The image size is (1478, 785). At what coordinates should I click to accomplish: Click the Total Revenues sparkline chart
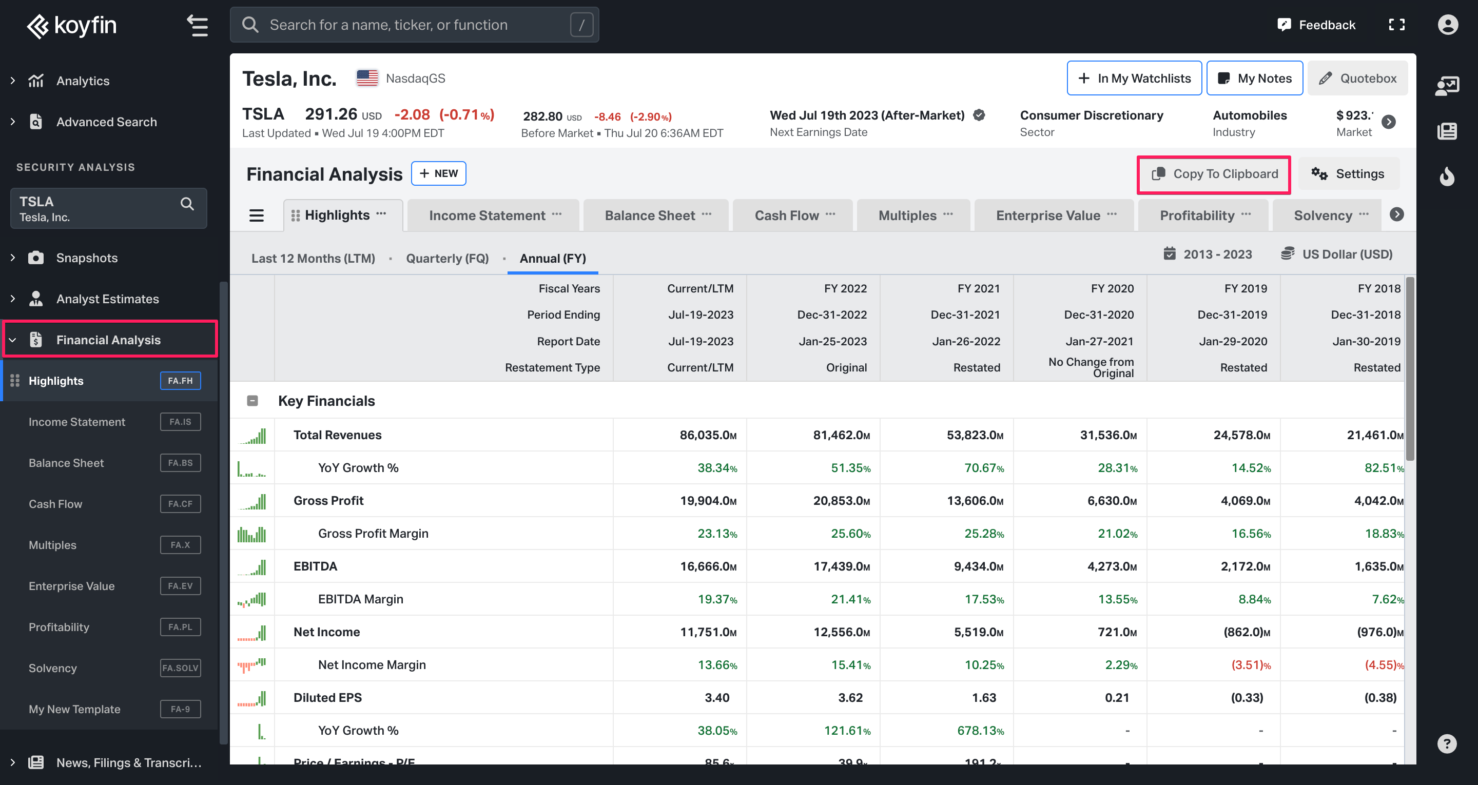[x=252, y=436]
